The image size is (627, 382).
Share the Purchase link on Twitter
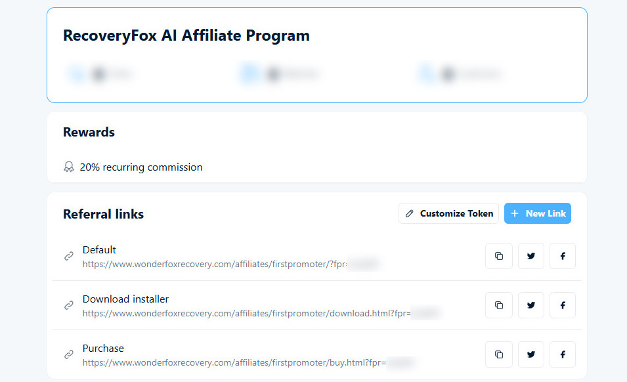click(x=531, y=354)
